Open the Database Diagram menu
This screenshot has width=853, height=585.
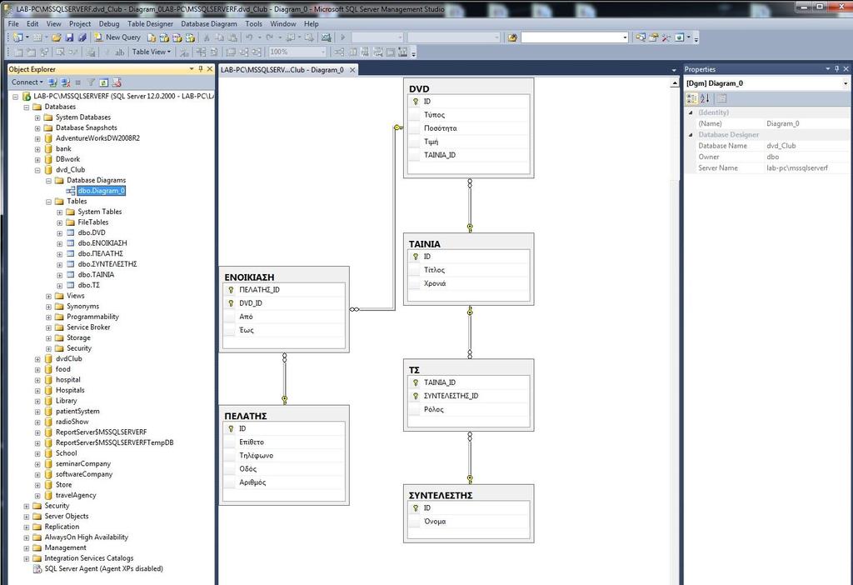tap(209, 24)
